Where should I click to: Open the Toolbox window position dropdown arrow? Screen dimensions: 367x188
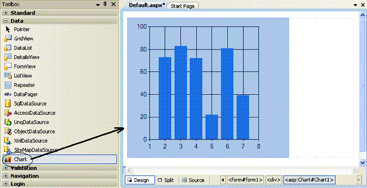click(98, 5)
